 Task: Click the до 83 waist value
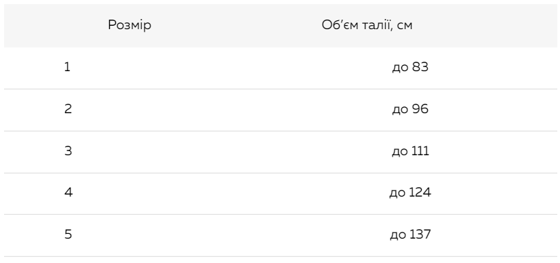click(x=410, y=67)
